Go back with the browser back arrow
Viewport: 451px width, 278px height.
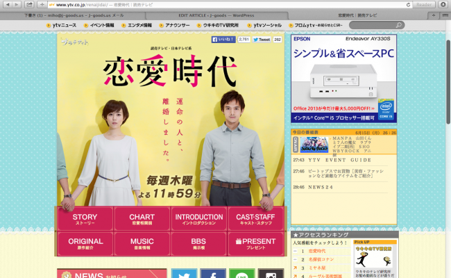pos(8,4)
